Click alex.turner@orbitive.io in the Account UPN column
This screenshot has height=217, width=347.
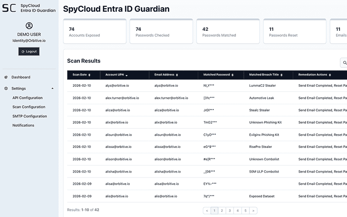122,98
